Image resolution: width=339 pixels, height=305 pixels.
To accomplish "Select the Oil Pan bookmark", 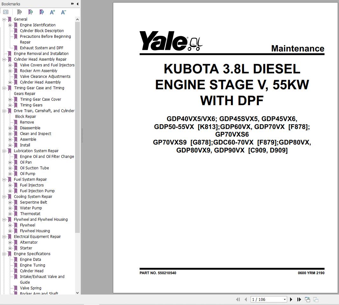I will coord(26,162).
